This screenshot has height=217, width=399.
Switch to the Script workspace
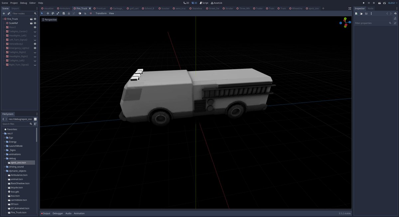204,3
